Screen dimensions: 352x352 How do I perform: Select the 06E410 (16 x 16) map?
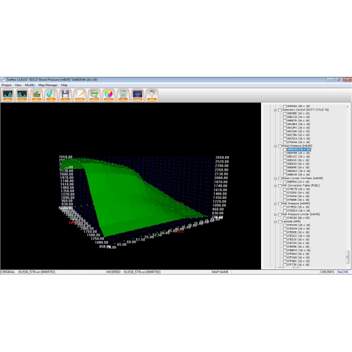[299, 160]
